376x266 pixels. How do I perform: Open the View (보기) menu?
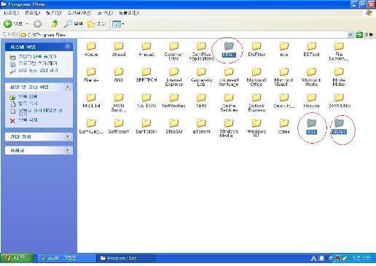click(x=53, y=12)
